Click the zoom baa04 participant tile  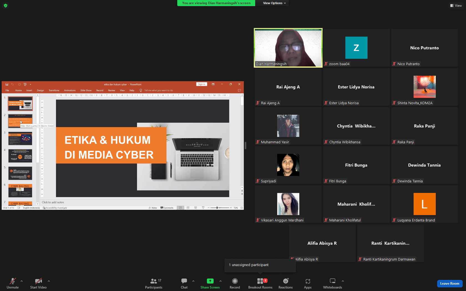tap(356, 48)
